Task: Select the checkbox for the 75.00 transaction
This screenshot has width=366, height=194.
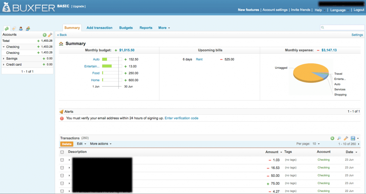Action: click(x=62, y=183)
